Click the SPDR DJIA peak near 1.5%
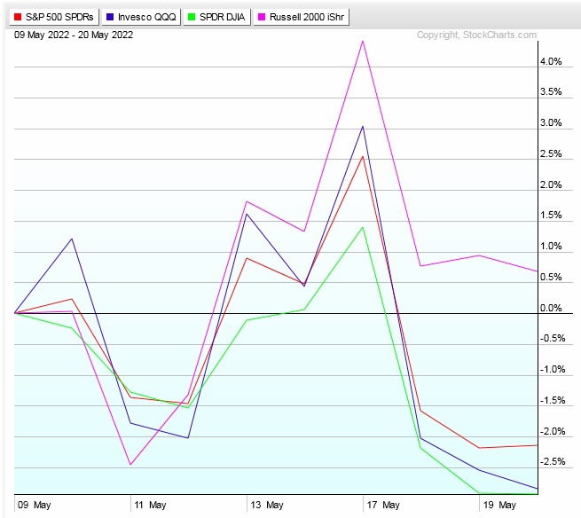Viewport: 581px width, 518px height. (x=363, y=227)
